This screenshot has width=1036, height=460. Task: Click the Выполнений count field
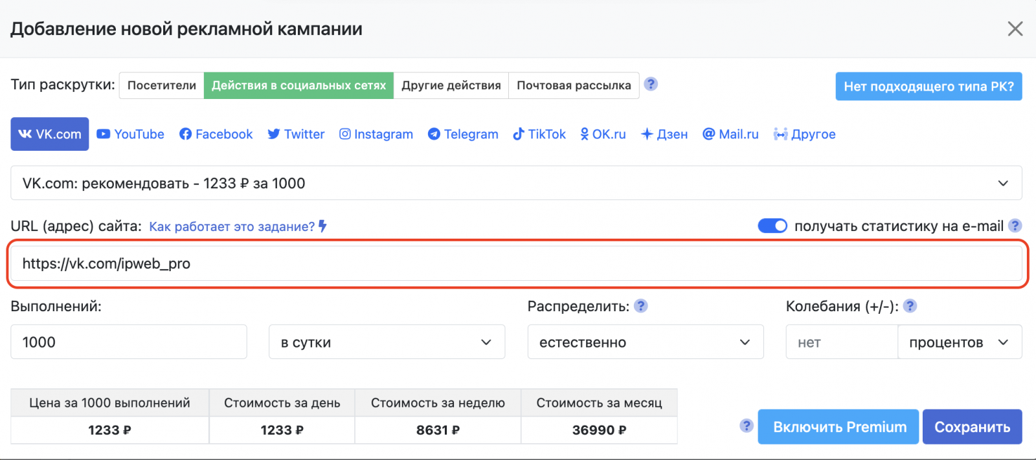(x=129, y=342)
